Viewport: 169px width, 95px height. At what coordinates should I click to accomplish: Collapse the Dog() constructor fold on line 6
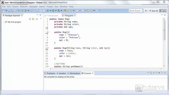coord(49,32)
